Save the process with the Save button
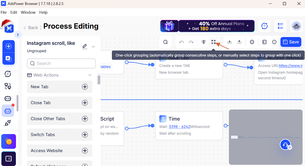The image size is (305, 166). click(x=291, y=42)
